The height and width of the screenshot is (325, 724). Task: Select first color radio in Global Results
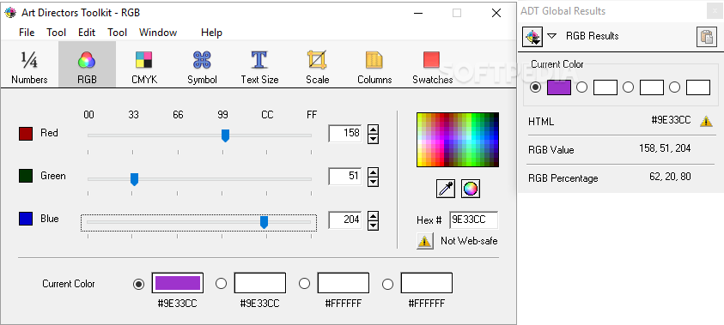pos(536,87)
